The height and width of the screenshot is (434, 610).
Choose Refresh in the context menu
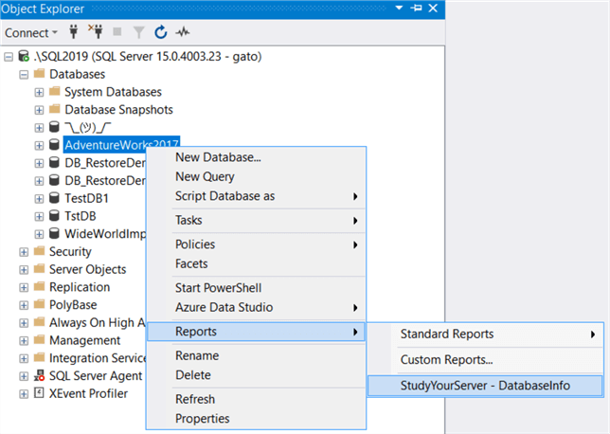(x=256, y=399)
